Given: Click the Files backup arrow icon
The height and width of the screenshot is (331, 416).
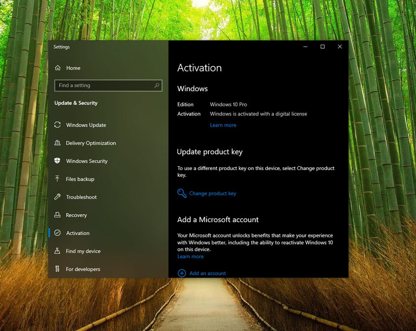Looking at the screenshot, I should [57, 179].
